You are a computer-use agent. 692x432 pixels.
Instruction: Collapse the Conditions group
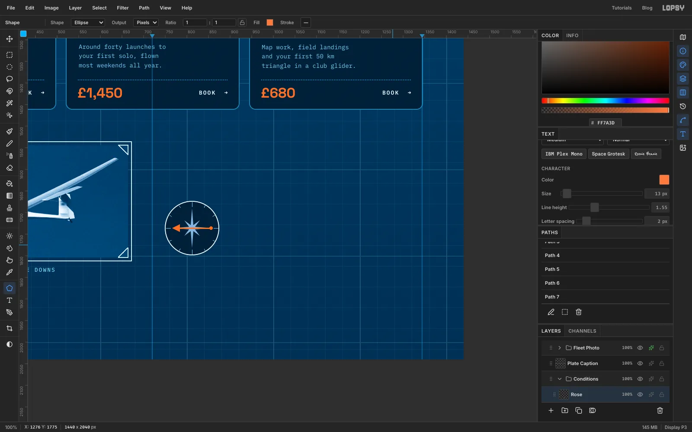(x=560, y=379)
